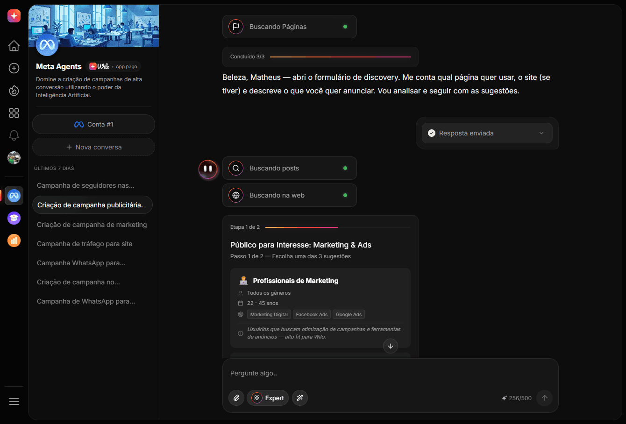Click the circled plus create icon
This screenshot has height=424, width=626.
point(14,68)
